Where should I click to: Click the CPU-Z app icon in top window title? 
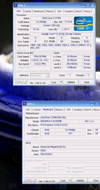[x=15, y=5]
